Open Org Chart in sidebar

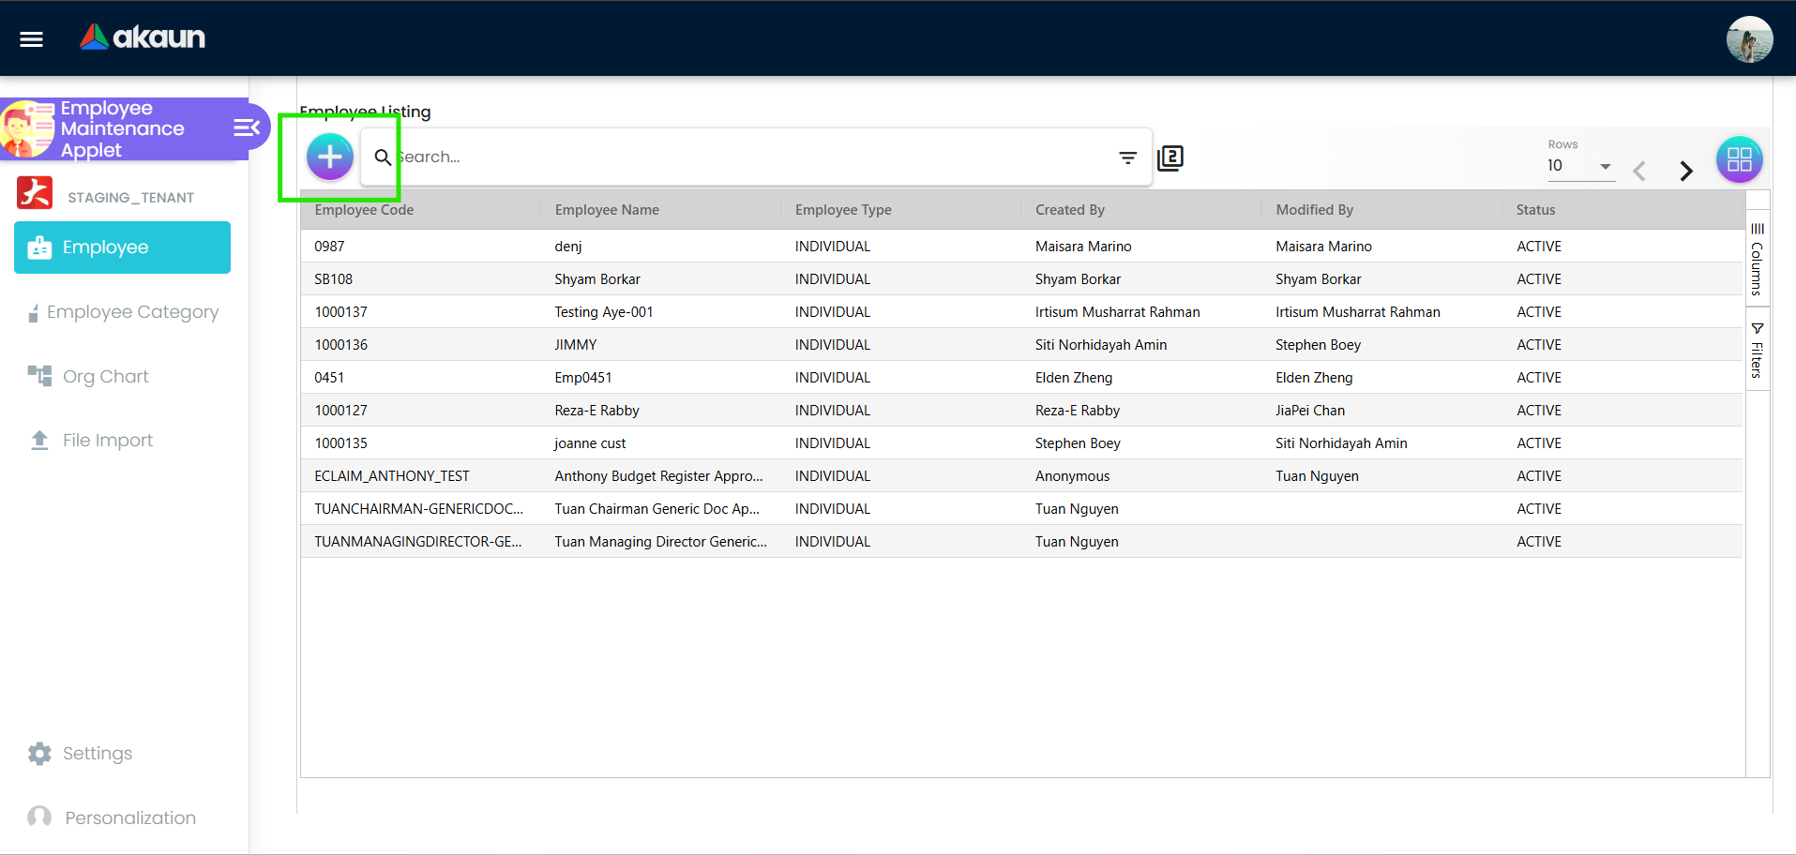point(105,377)
